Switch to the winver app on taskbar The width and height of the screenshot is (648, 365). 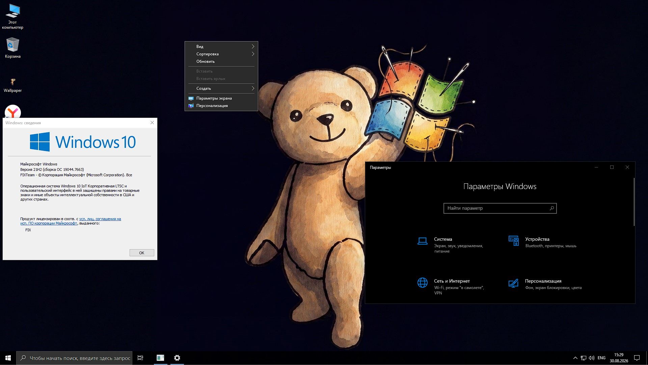(160, 358)
